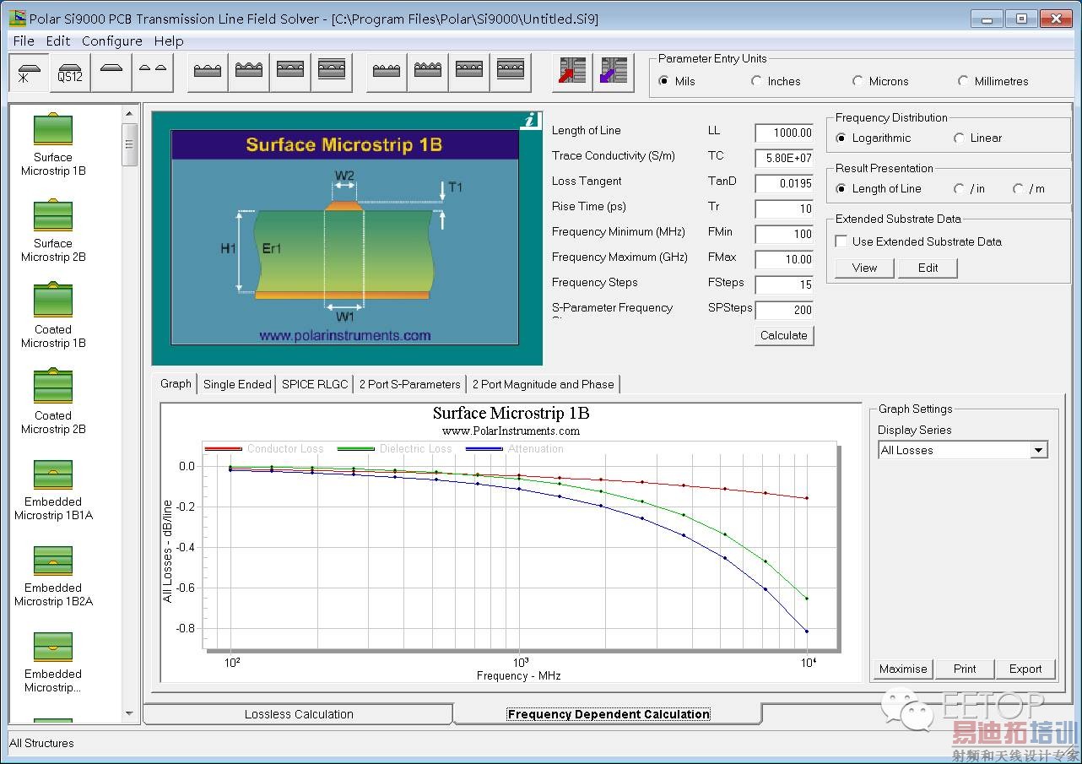Click the structure list scrollbar down arrow
Image resolution: width=1082 pixels, height=764 pixels.
[x=129, y=713]
